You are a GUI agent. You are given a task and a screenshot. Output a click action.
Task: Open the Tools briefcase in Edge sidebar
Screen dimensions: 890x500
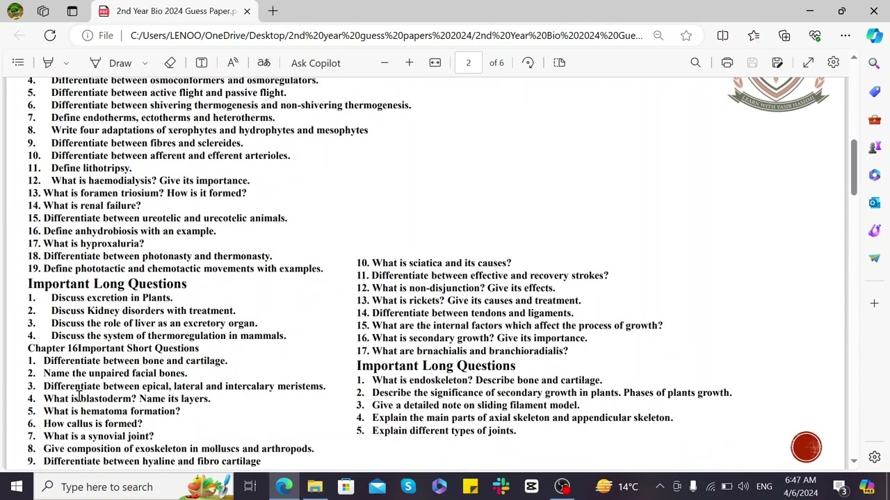[x=874, y=119]
